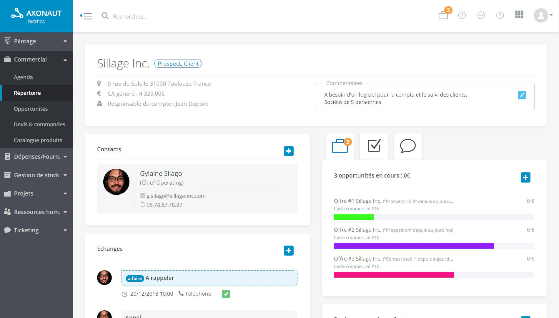Expand the Ressources hum. menu
559x318 pixels.
coord(36,212)
